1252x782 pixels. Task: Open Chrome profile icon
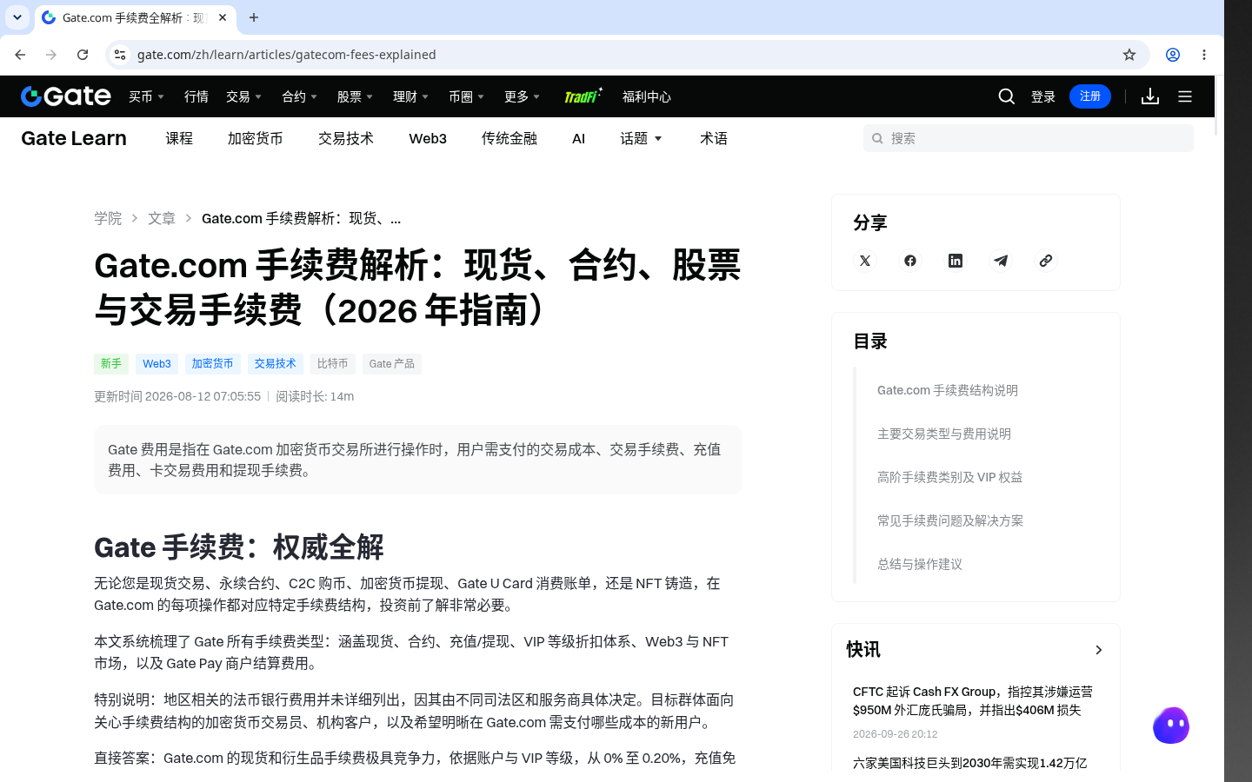1173,55
